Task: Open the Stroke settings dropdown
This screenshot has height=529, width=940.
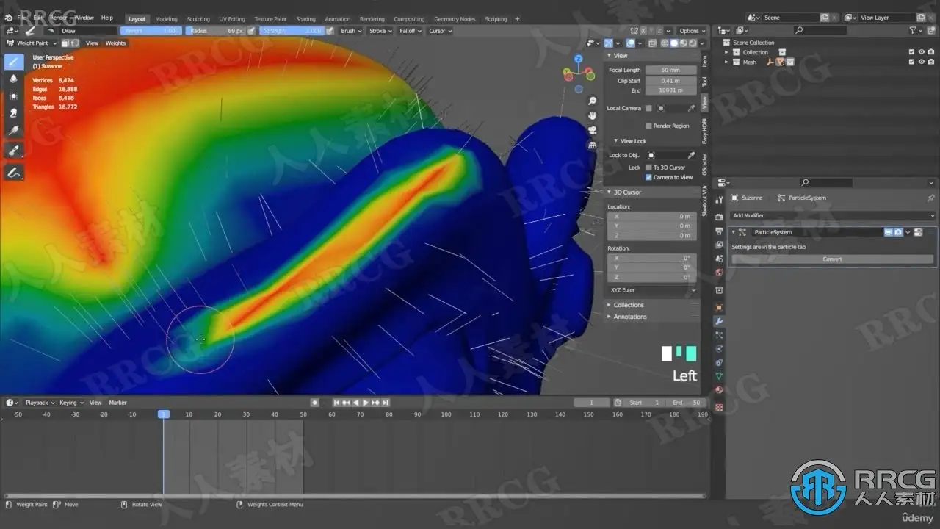Action: pyautogui.click(x=380, y=31)
